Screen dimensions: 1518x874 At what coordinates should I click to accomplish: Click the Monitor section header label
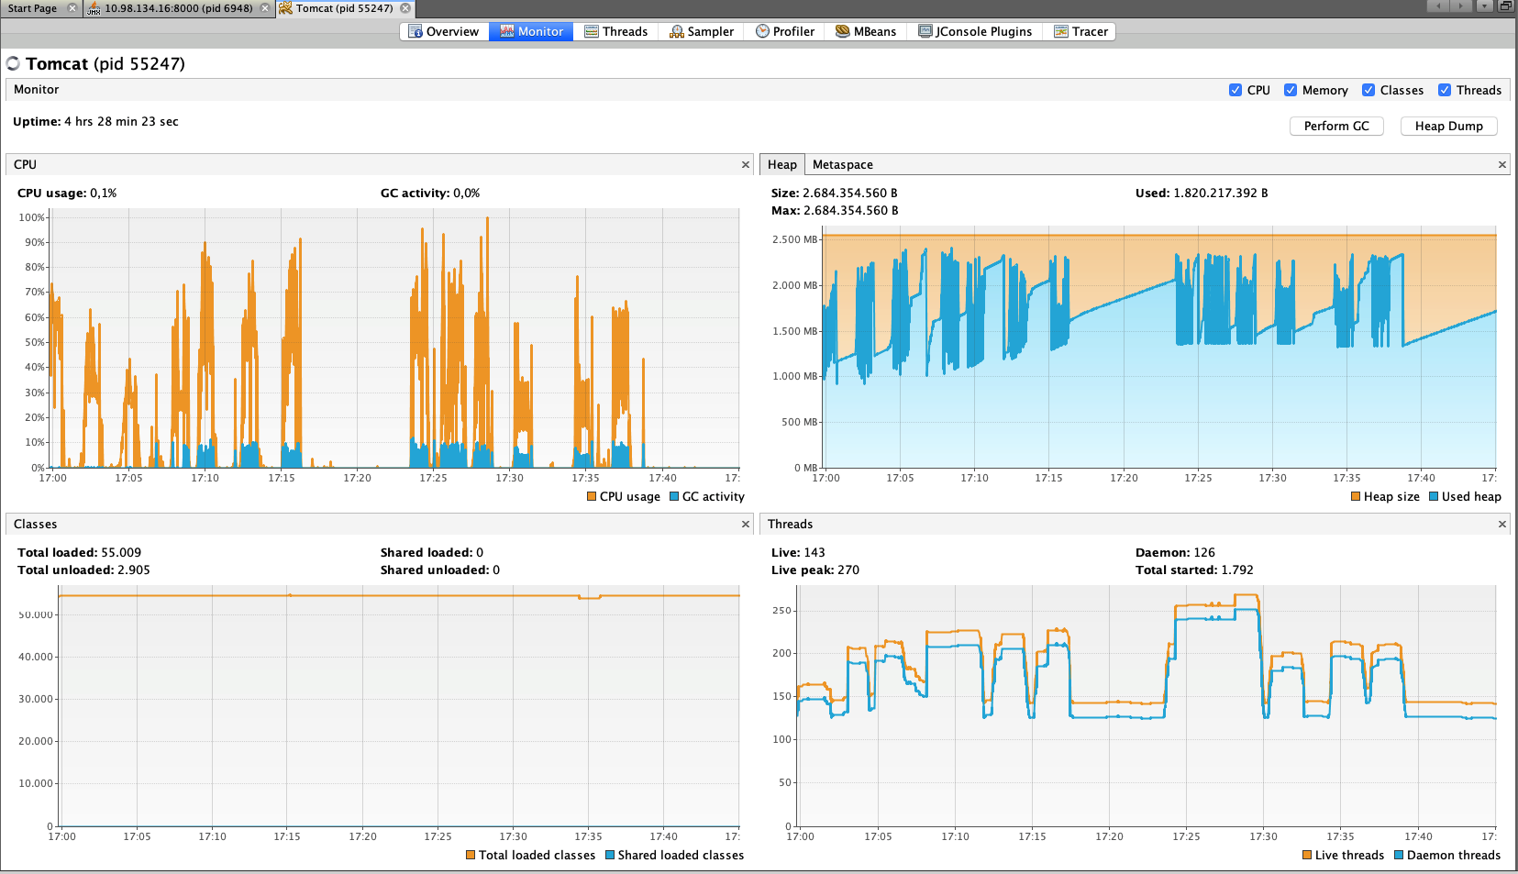pyautogui.click(x=37, y=90)
